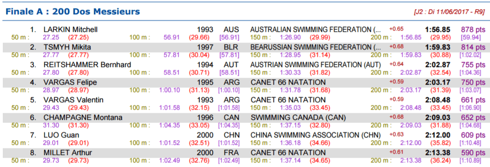Viewport: 490px width, 167px height.
Task: Click 150 m time 1:28.95
Action: pyautogui.click(x=290, y=55)
